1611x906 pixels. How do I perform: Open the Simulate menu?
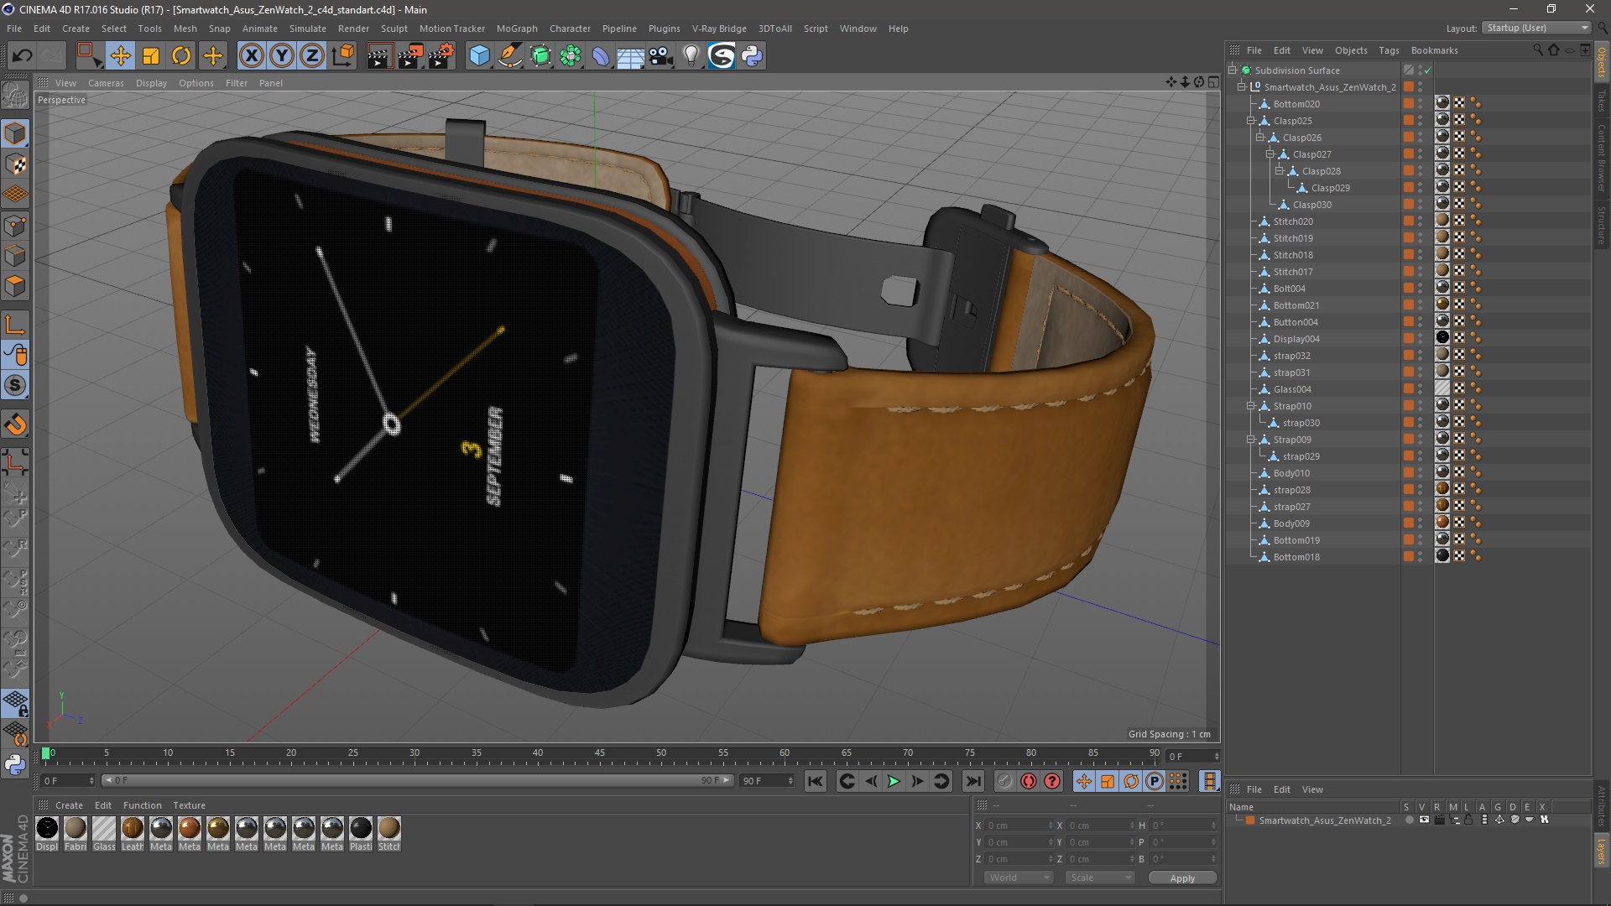(308, 29)
